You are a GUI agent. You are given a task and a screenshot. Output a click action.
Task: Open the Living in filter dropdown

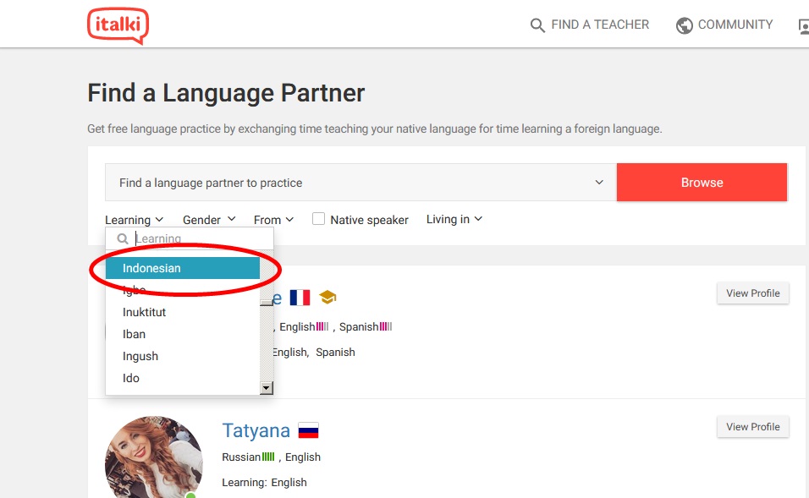click(454, 219)
